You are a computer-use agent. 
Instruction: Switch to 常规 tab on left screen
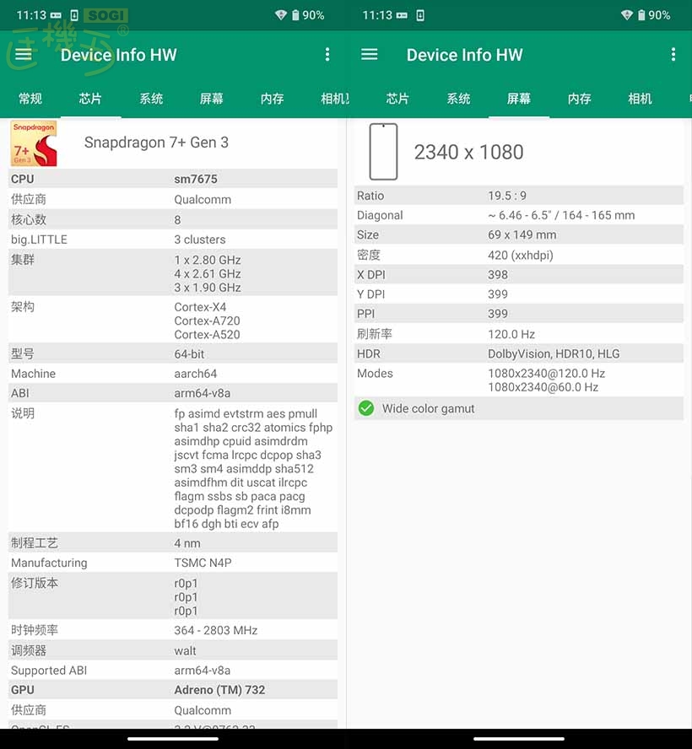coord(30,99)
